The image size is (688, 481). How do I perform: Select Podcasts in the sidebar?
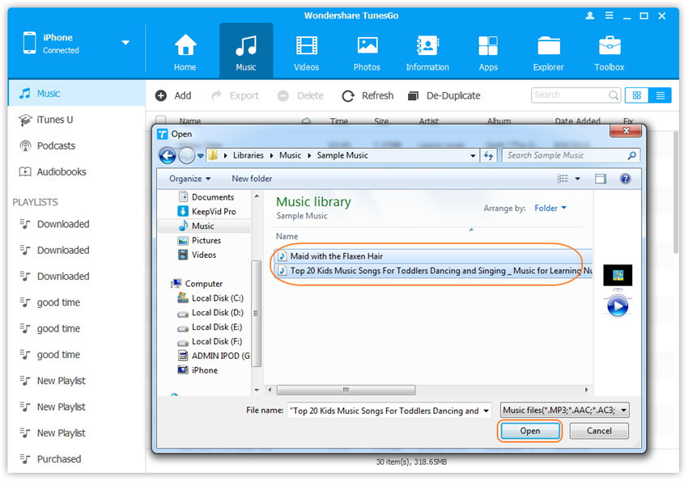pos(56,146)
